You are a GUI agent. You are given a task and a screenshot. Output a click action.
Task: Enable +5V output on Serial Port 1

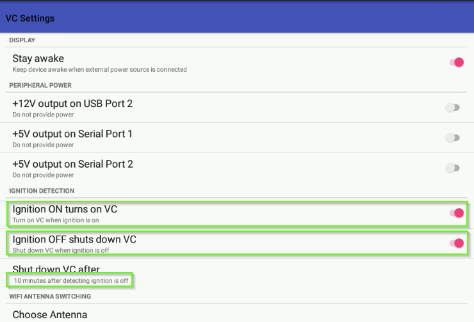pos(452,138)
